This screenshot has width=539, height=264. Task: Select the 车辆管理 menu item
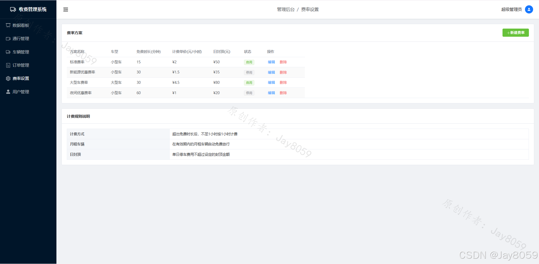[x=28, y=52]
